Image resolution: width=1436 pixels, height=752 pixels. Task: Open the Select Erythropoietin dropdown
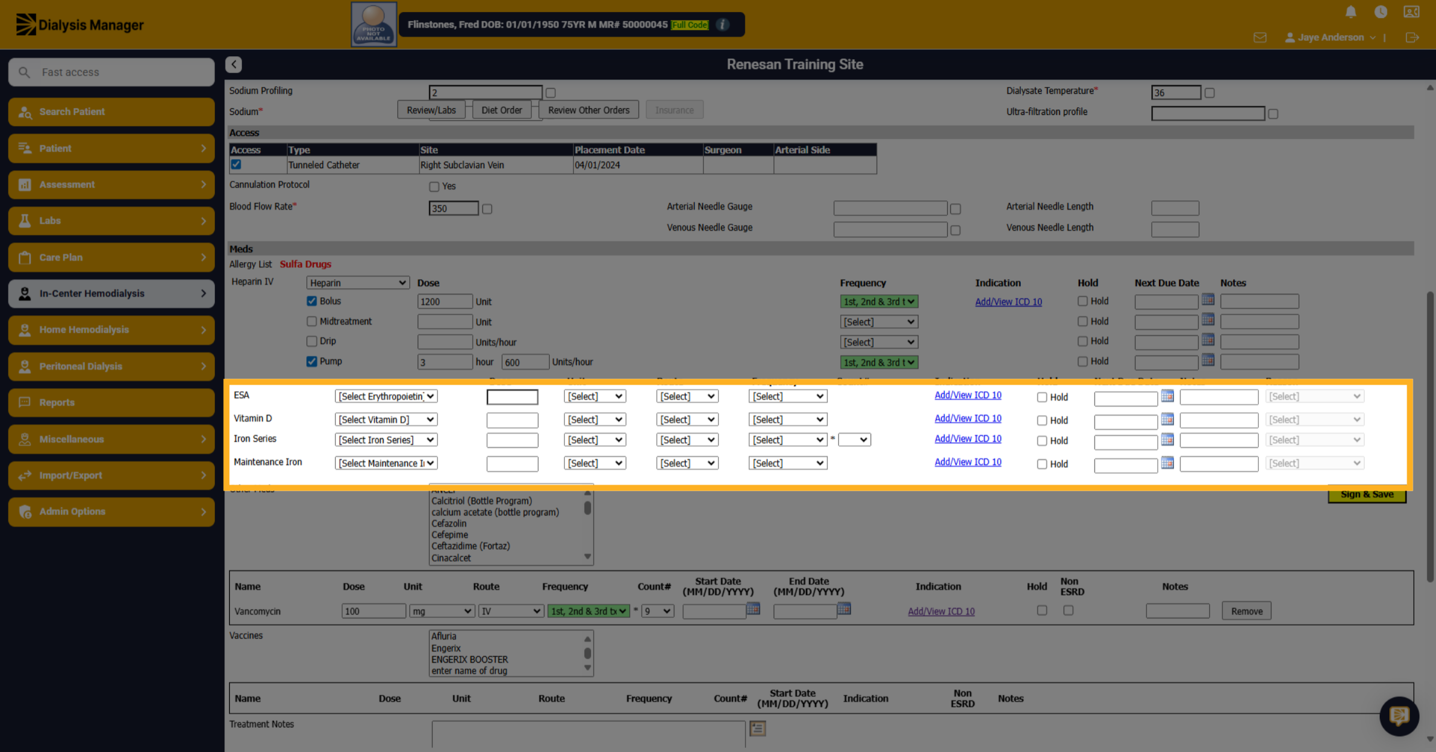[386, 396]
